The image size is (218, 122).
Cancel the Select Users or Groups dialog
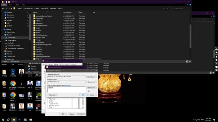(92, 95)
